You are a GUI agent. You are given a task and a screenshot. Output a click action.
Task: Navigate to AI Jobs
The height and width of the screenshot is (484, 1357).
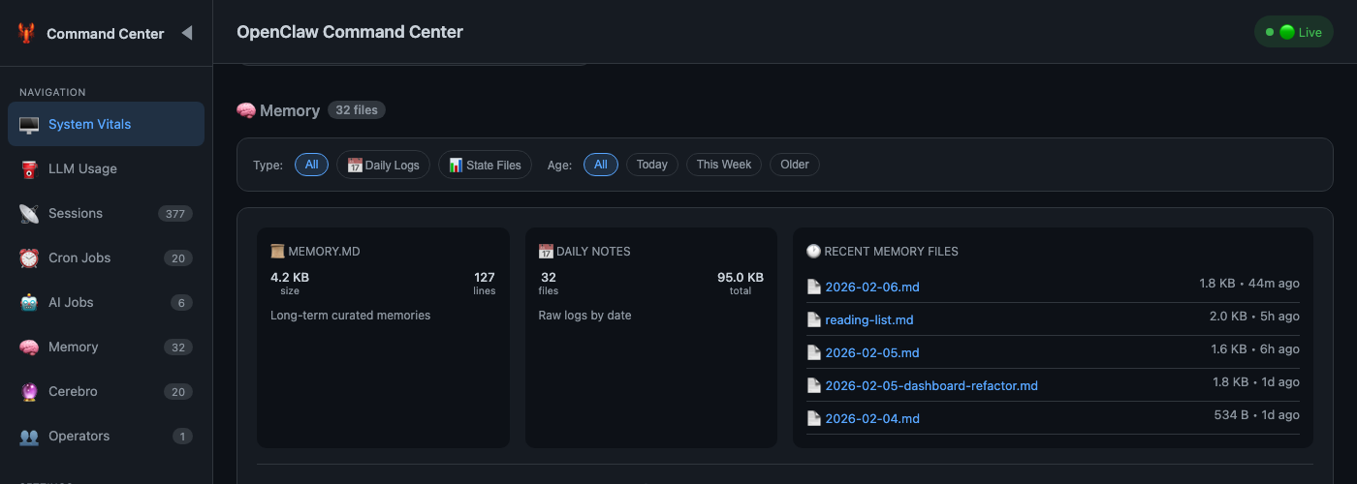coord(106,302)
